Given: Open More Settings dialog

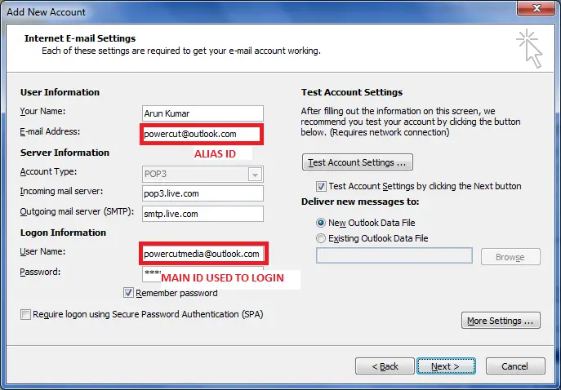Looking at the screenshot, I should pos(501,321).
